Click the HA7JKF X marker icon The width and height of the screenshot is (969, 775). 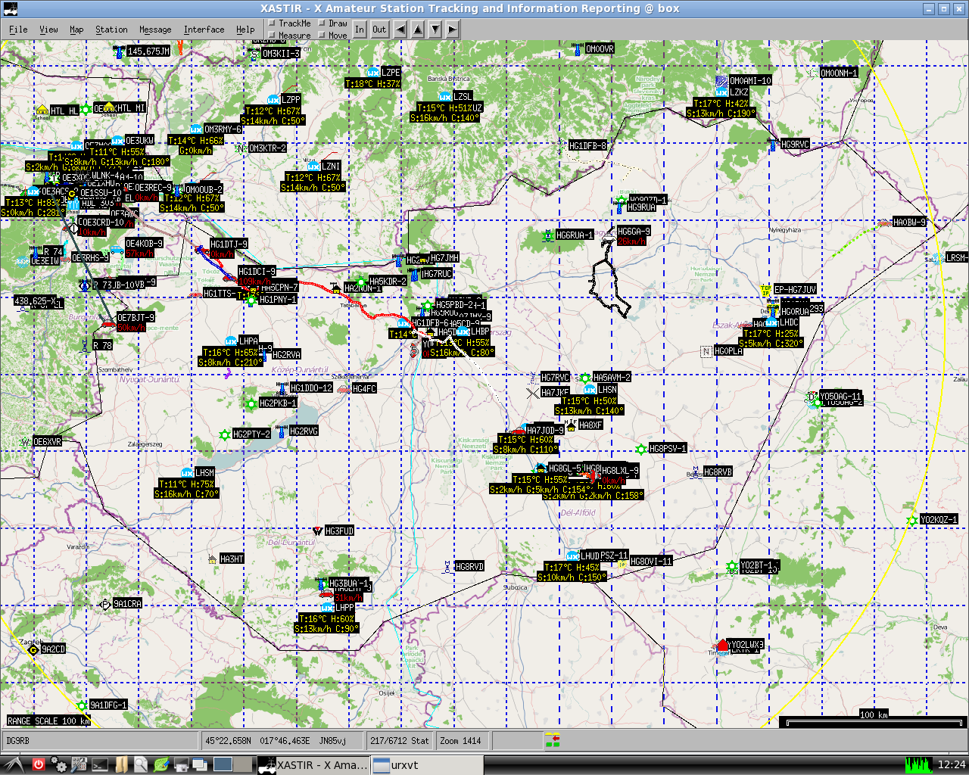(532, 393)
